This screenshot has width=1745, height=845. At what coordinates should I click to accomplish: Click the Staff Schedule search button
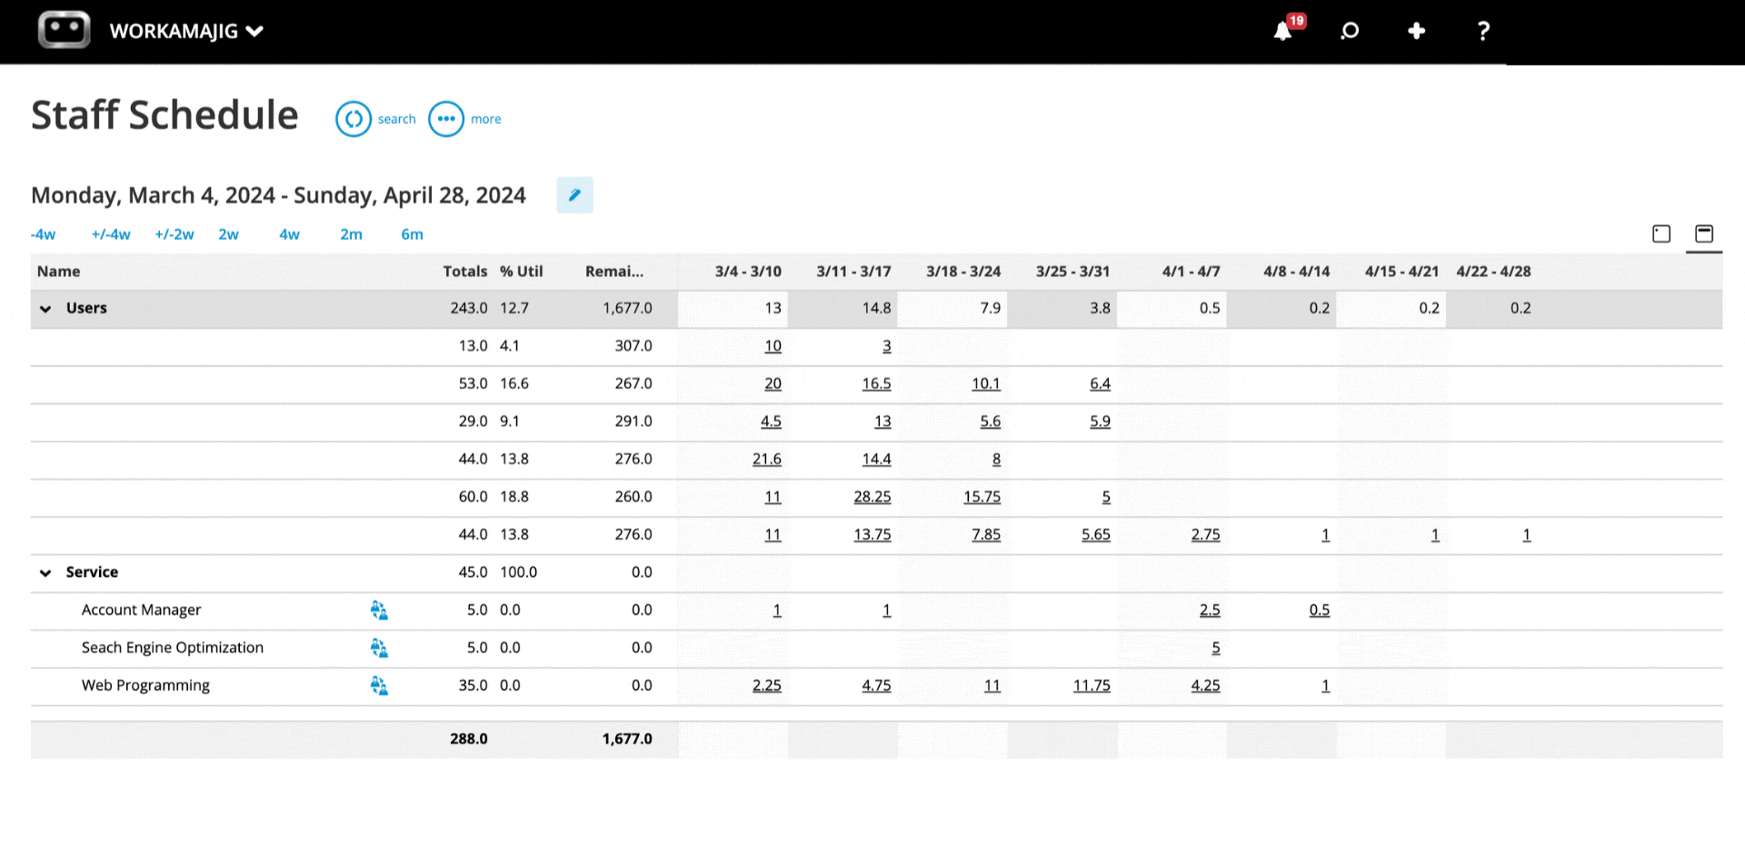coord(354,119)
